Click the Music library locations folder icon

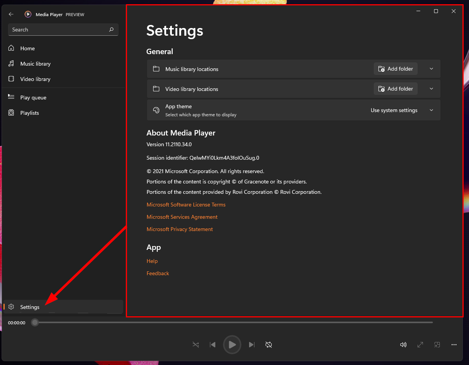156,69
